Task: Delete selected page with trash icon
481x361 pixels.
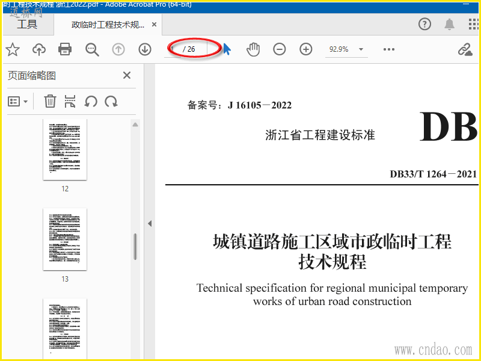Action: tap(50, 101)
